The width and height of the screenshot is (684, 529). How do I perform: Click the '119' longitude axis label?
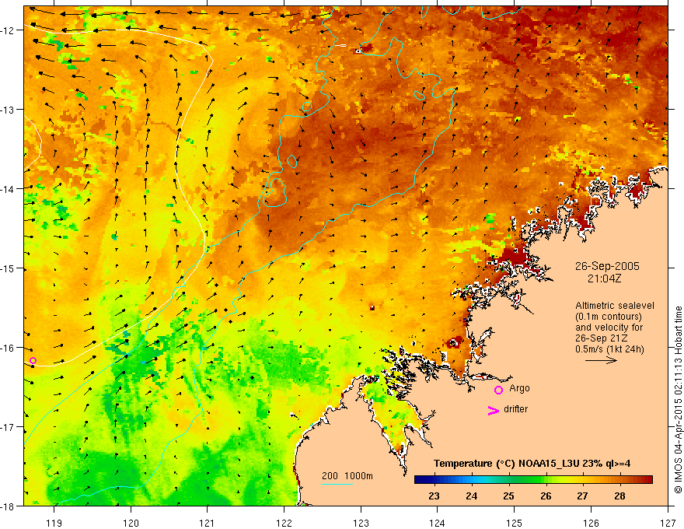pyautogui.click(x=54, y=523)
